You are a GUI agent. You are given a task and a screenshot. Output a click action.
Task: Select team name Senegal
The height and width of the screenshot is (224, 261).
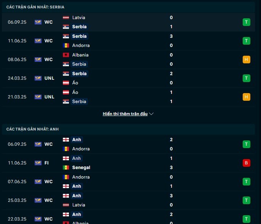tap(81, 168)
